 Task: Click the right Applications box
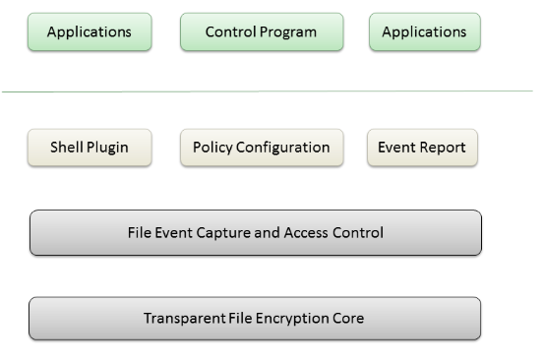[x=425, y=31]
